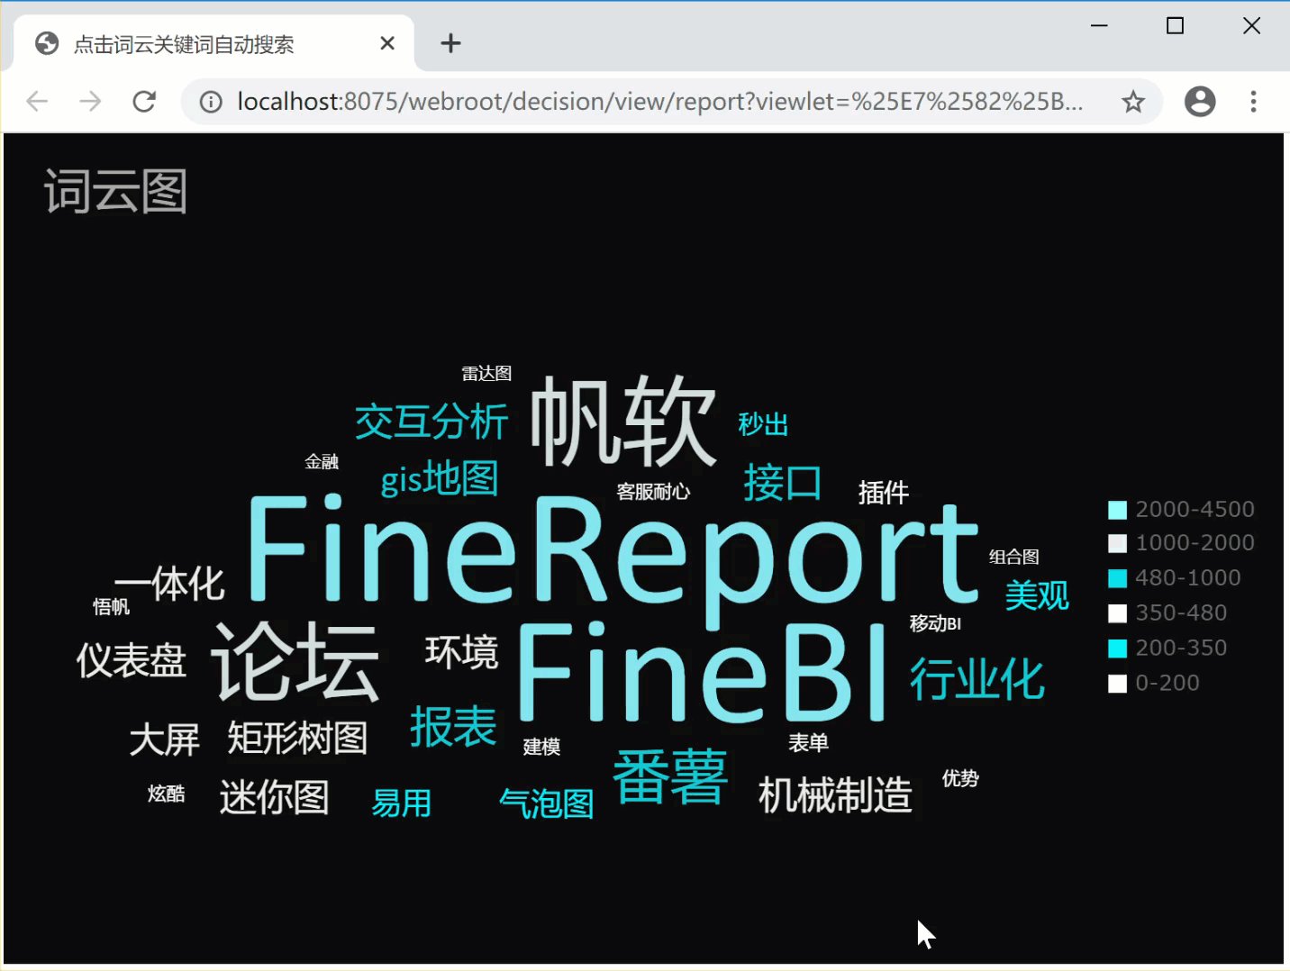Reload the current page

click(x=144, y=101)
